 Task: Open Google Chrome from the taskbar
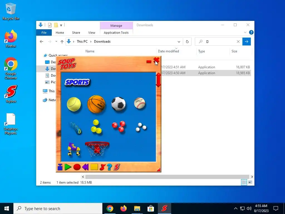[x=110, y=208]
